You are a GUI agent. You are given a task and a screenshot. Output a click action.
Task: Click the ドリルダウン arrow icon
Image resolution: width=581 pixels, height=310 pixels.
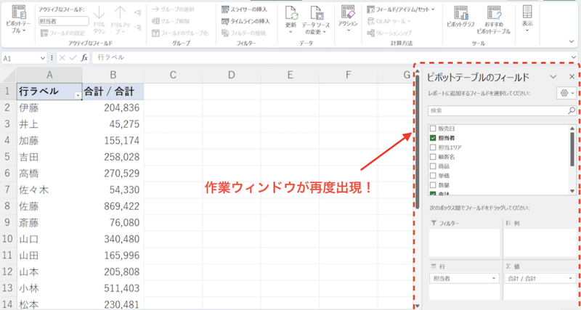click(x=99, y=13)
